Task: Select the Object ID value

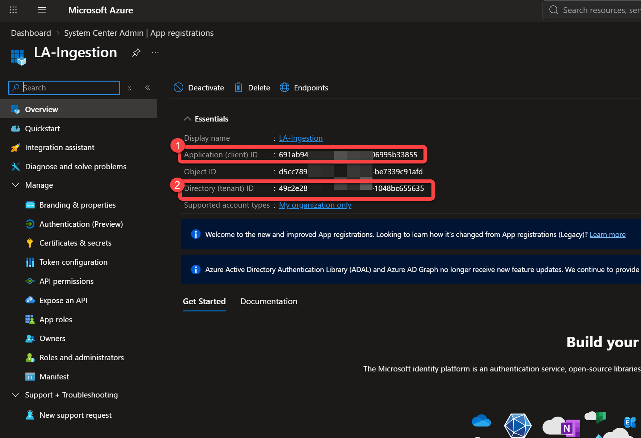Action: coord(351,172)
